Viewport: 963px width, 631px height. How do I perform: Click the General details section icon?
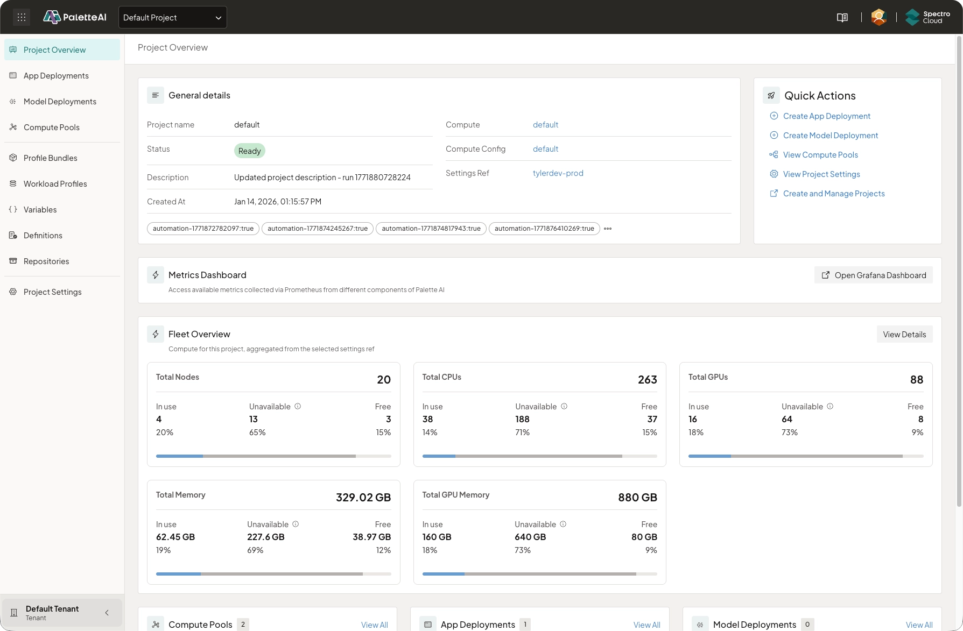click(156, 95)
